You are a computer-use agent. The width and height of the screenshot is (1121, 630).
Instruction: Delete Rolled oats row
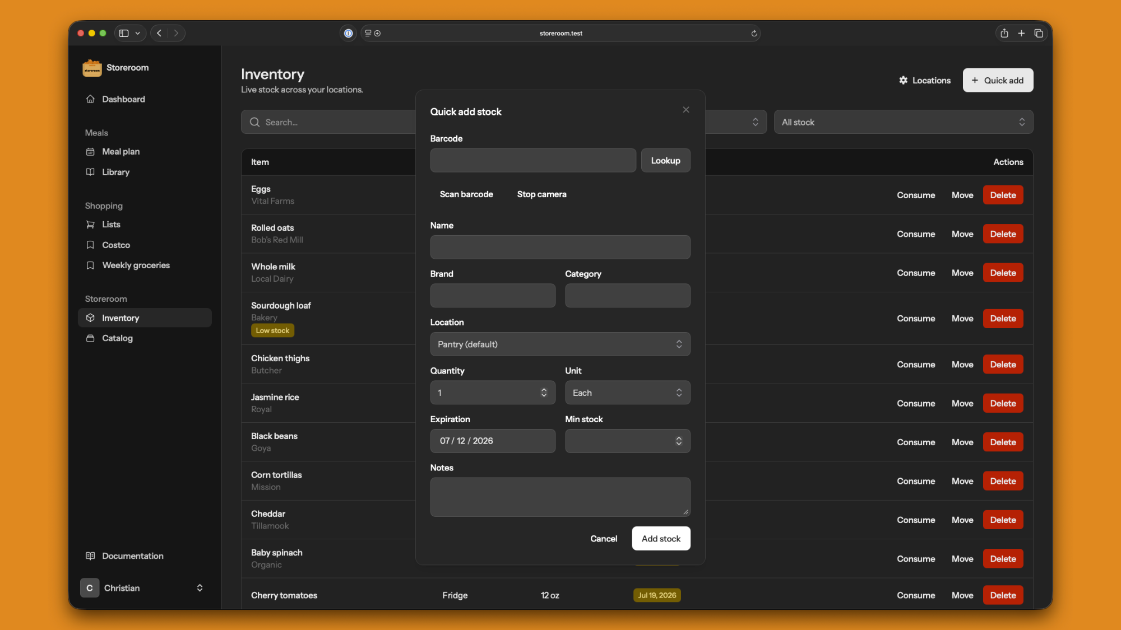tap(1003, 234)
